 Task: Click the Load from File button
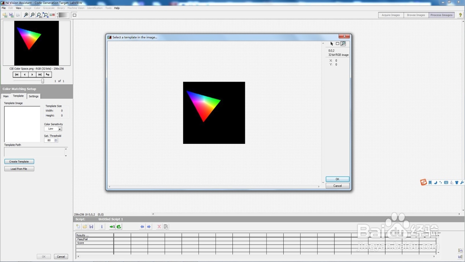pos(19,169)
